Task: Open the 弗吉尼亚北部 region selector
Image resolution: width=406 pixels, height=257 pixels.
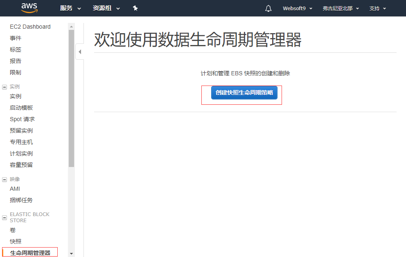Action: pyautogui.click(x=341, y=8)
